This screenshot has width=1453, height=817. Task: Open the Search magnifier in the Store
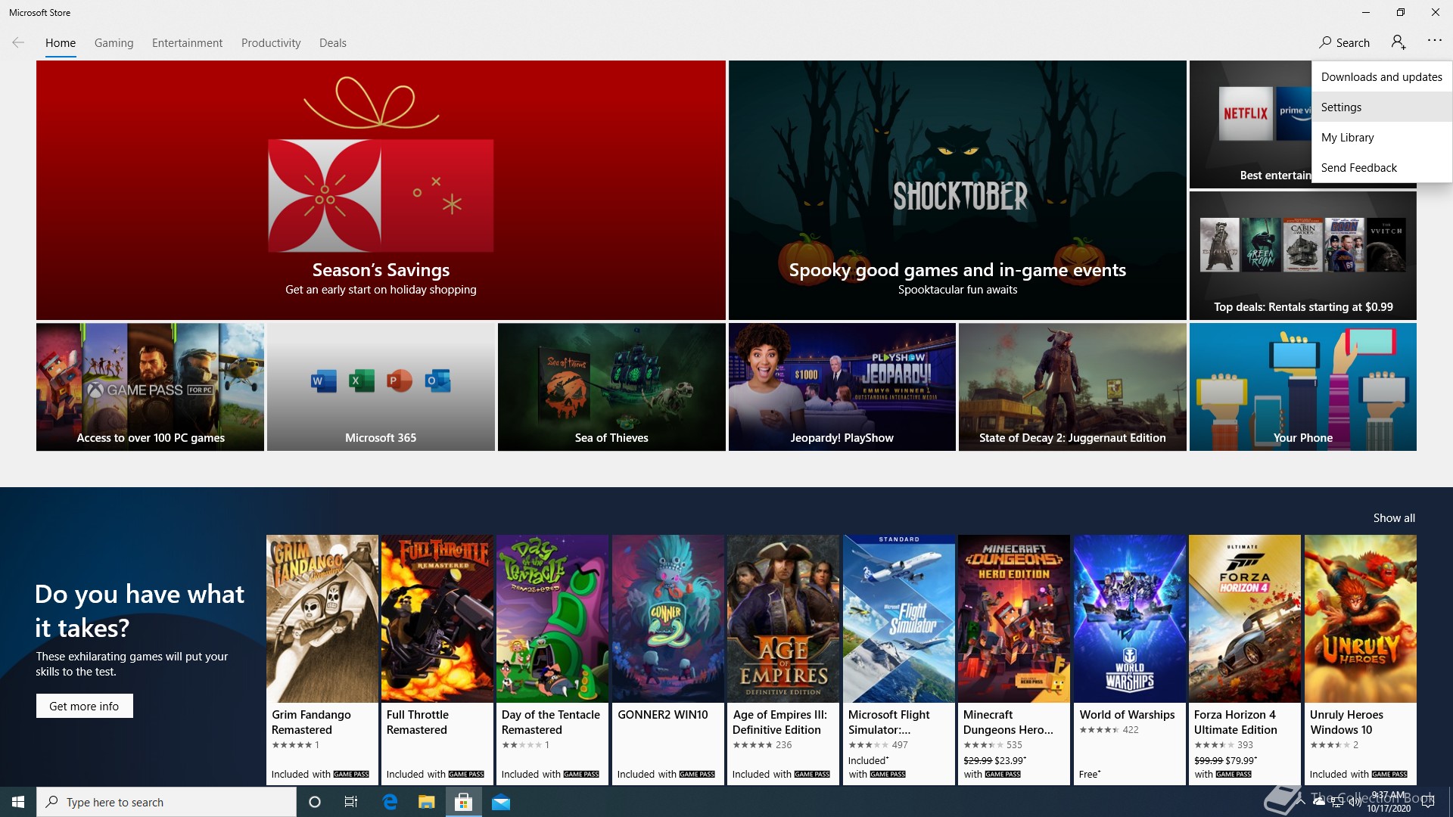click(x=1344, y=42)
